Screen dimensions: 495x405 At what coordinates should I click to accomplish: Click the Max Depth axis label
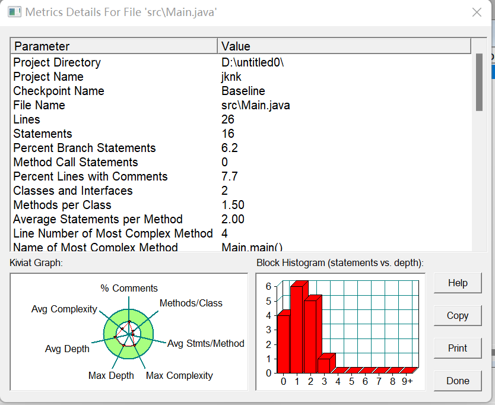click(111, 376)
